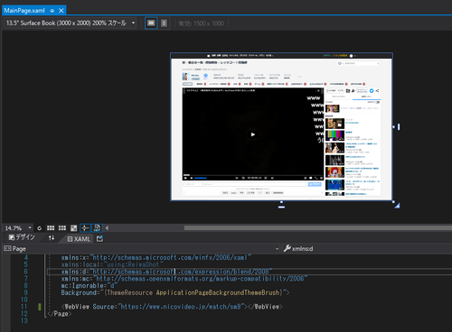Open the Surface Book device size dropdown

(70, 23)
